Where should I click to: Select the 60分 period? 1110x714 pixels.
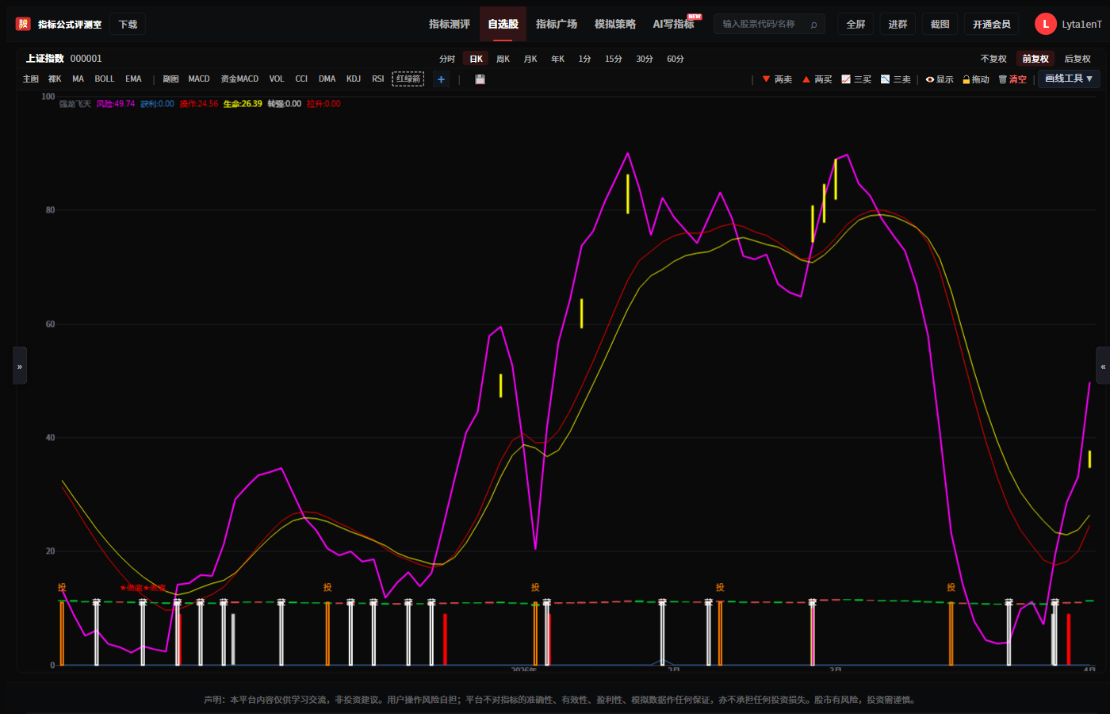point(676,59)
